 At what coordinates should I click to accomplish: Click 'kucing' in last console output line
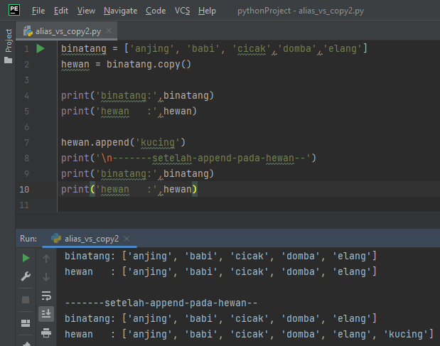click(405, 334)
